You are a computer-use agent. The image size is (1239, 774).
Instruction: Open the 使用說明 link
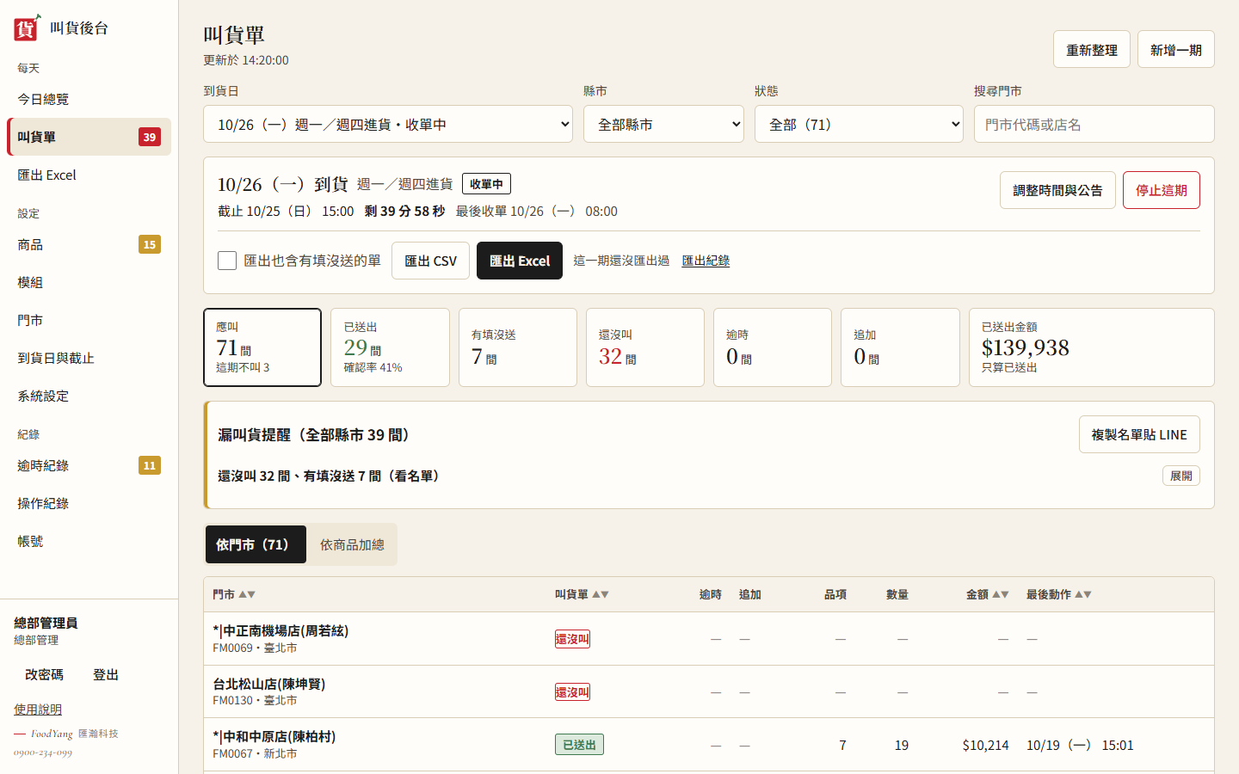pyautogui.click(x=38, y=709)
